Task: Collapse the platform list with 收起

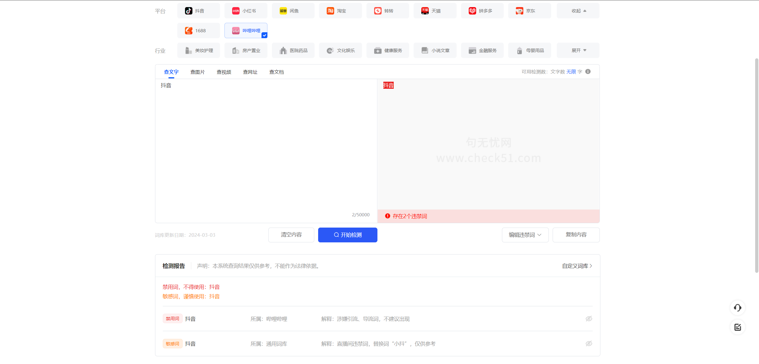Action: [x=578, y=11]
